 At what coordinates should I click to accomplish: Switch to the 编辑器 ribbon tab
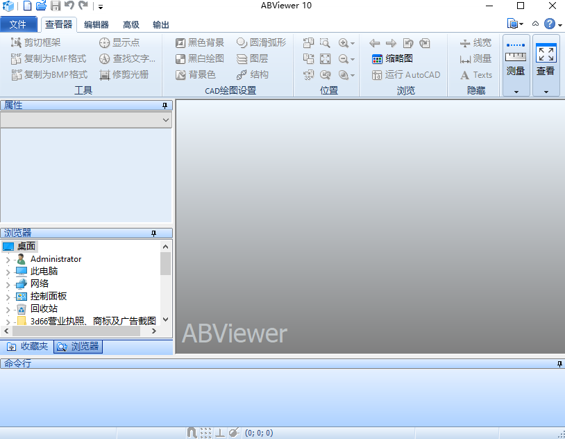(x=95, y=24)
